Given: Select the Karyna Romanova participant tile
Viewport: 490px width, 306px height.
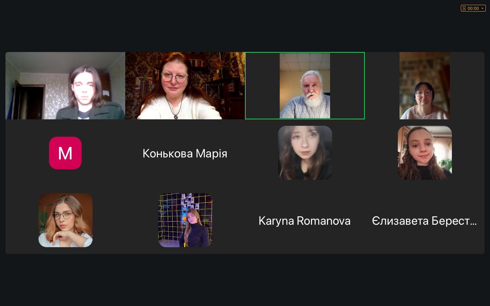Looking at the screenshot, I should [305, 220].
